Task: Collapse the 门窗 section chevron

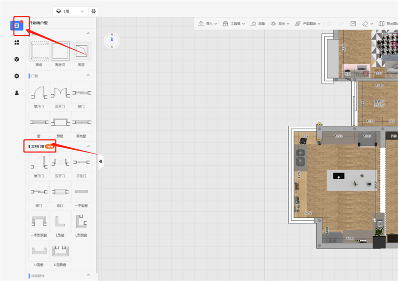Action: coord(89,76)
